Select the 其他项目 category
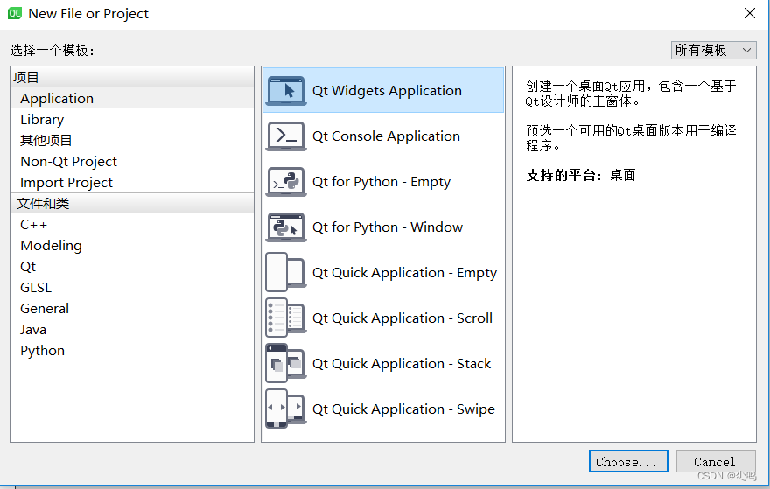Image resolution: width=770 pixels, height=489 pixels. [131, 141]
